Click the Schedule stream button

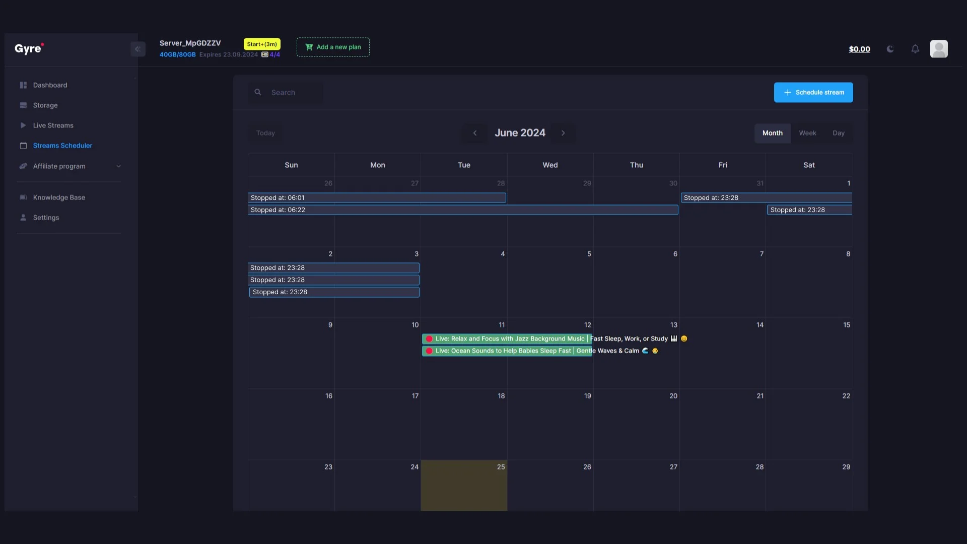813,92
